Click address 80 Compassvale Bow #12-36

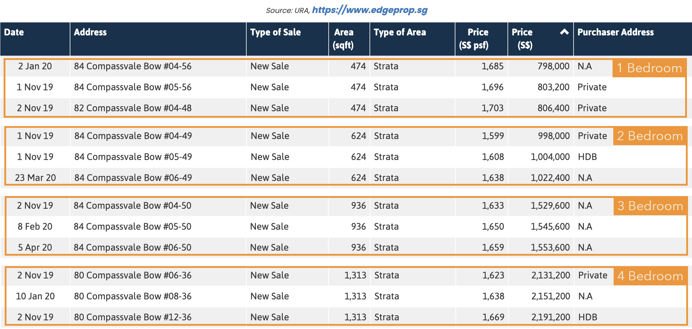tap(133, 317)
